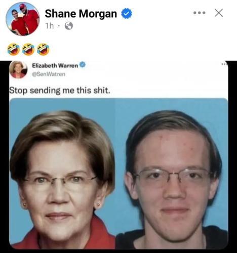Open the three-dot post options menu
Viewport: 237px width, 253px height.
(200, 13)
